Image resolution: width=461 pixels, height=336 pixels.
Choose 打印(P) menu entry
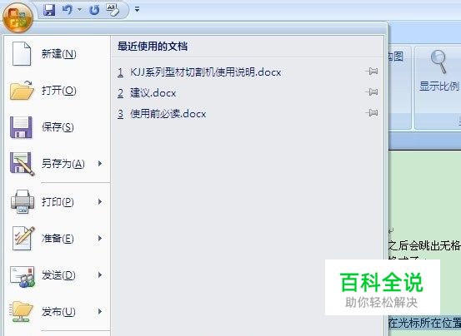pos(58,202)
